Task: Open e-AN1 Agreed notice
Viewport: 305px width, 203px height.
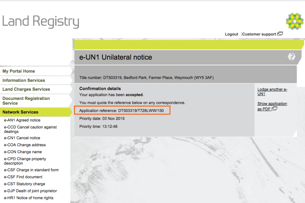Action: [x=22, y=120]
